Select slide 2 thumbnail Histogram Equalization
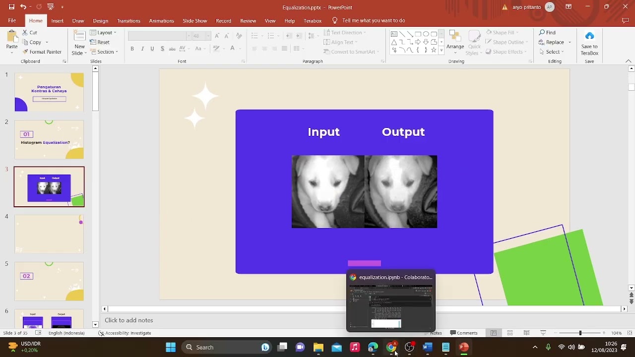 (49, 139)
